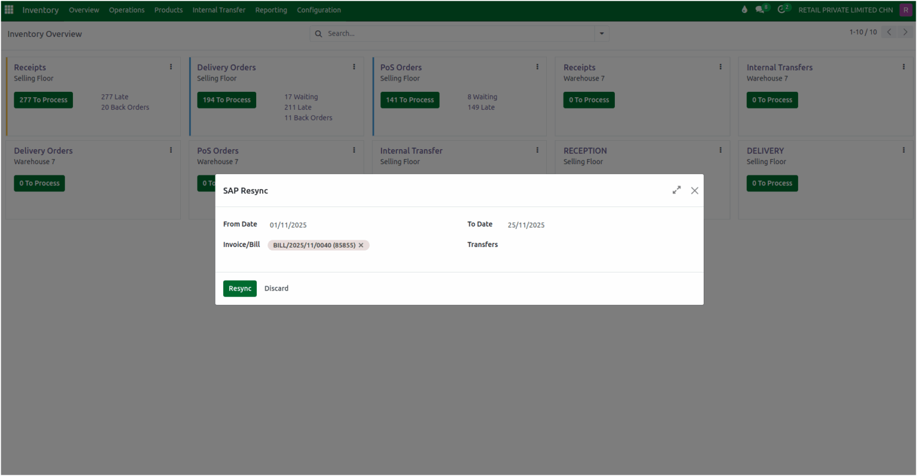917x476 pixels.
Task: Open kebab menu on Receipts Selling Floor card
Action: [171, 67]
